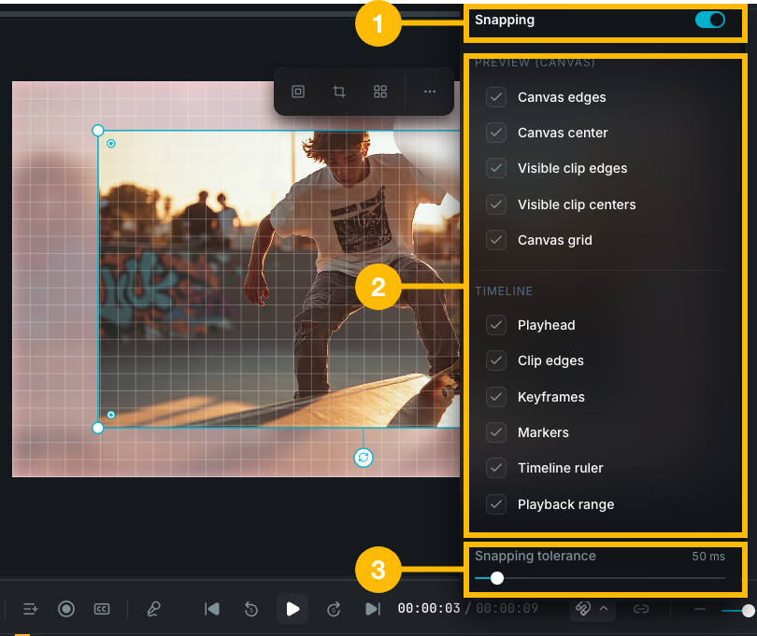Click the rotate handle below the selected clip
The image size is (757, 636).
364,459
